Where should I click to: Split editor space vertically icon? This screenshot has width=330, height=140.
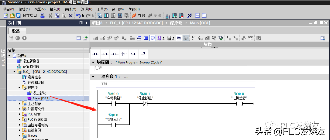pyautogui.click(x=204, y=16)
